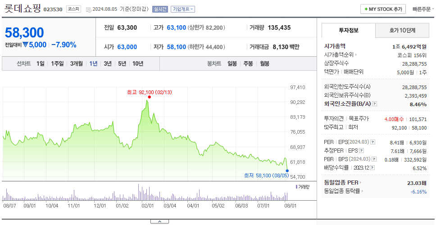Viewport: 436px width, 225px height.
Task: Expand the 빠른주문 dropdown
Action: (x=423, y=9)
